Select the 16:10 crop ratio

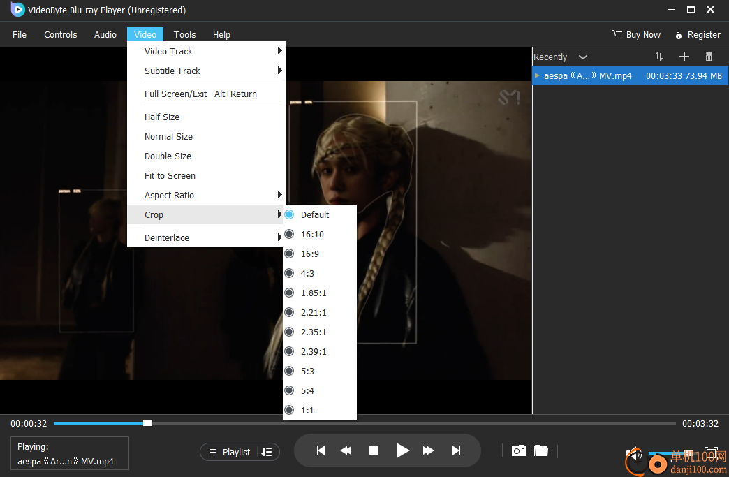(320, 235)
